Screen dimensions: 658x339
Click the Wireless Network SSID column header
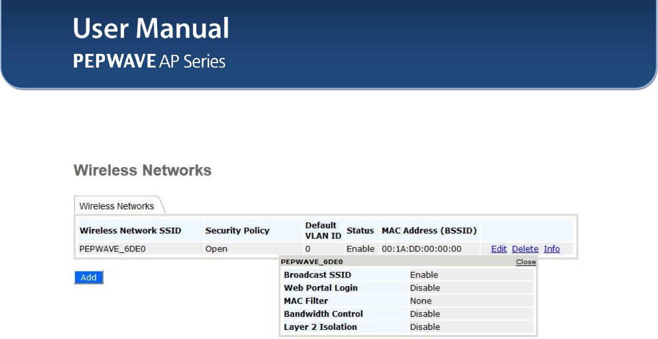pos(131,231)
